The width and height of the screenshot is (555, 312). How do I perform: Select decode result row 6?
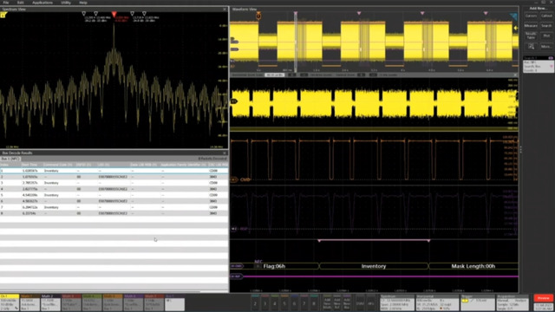tap(114, 201)
